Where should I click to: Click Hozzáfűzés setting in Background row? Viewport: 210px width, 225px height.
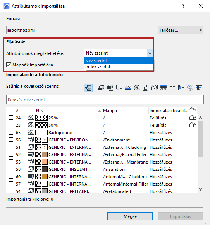tap(161, 133)
